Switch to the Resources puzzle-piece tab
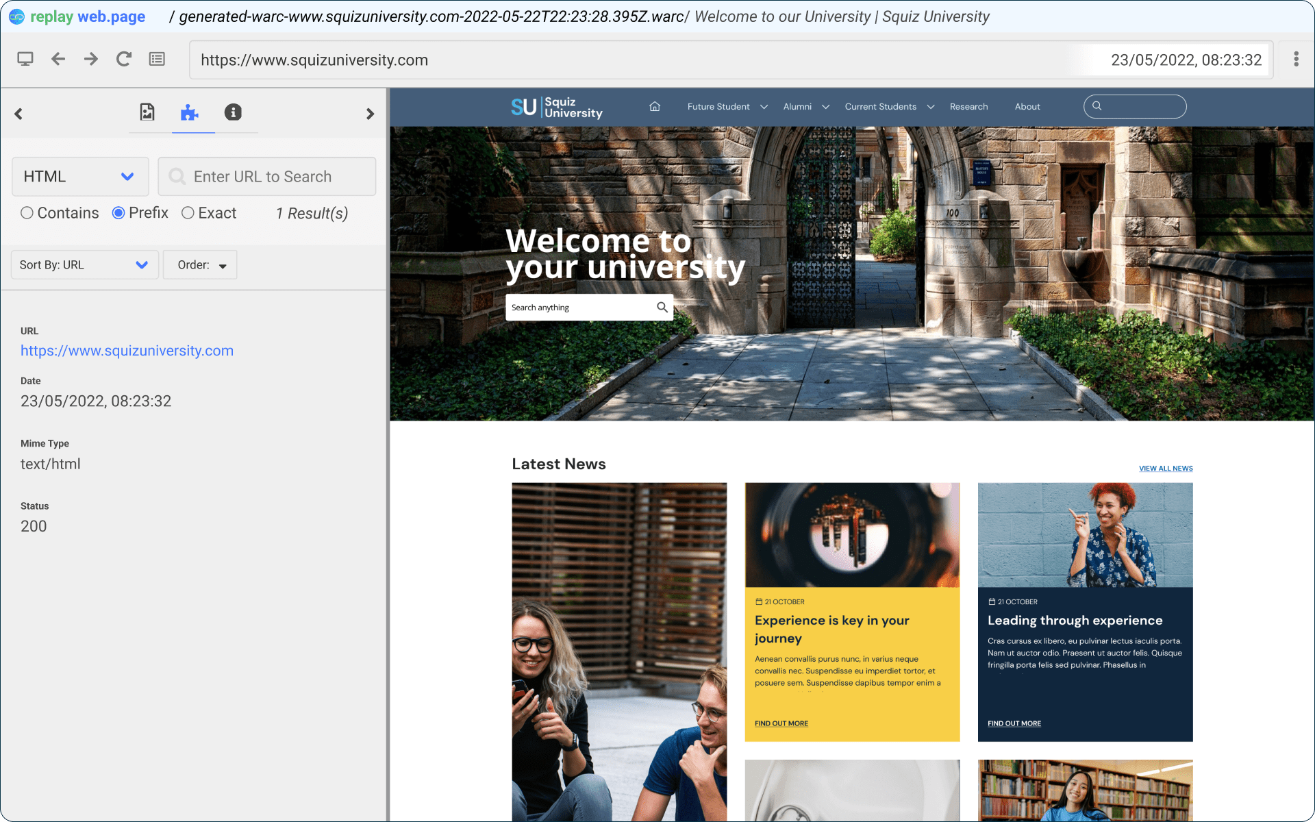Viewport: 1315px width, 822px height. (190, 112)
